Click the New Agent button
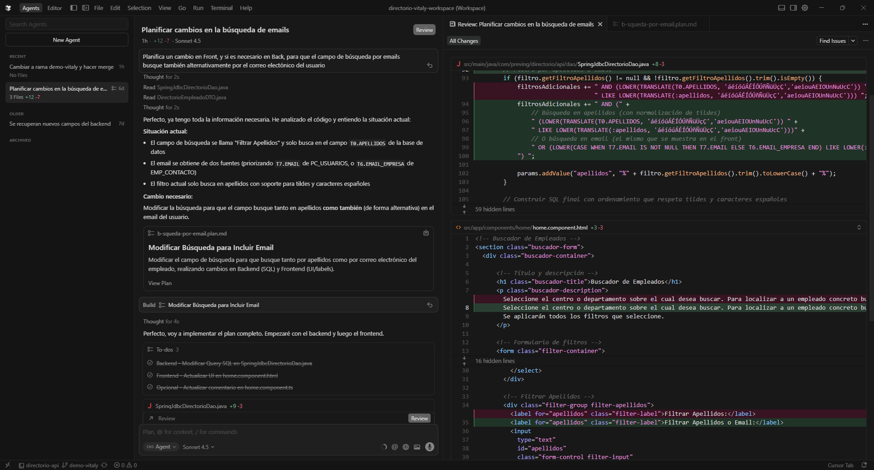This screenshot has height=470, width=874. (66, 40)
